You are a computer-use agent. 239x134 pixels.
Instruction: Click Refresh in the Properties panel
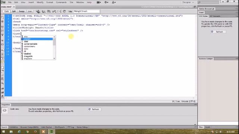[x=94, y=109]
